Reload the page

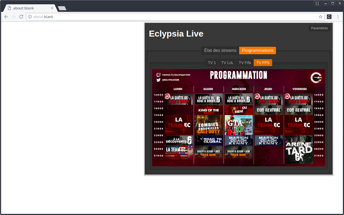pos(21,17)
